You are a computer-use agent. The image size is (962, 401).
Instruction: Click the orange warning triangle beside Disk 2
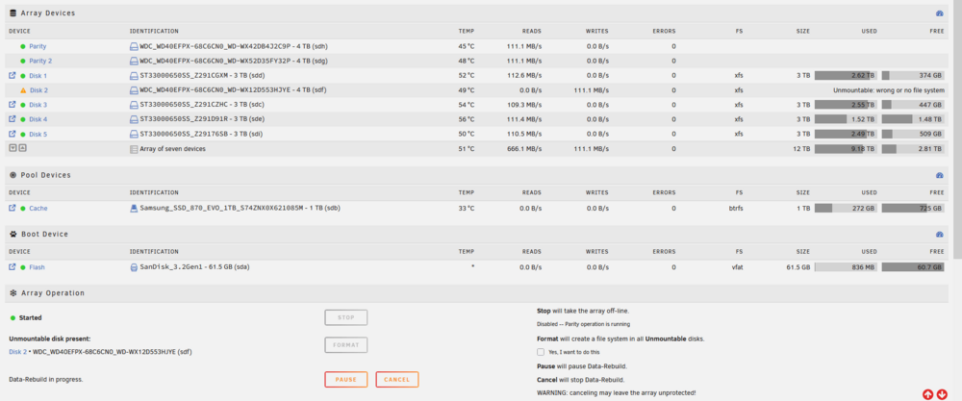tap(23, 90)
